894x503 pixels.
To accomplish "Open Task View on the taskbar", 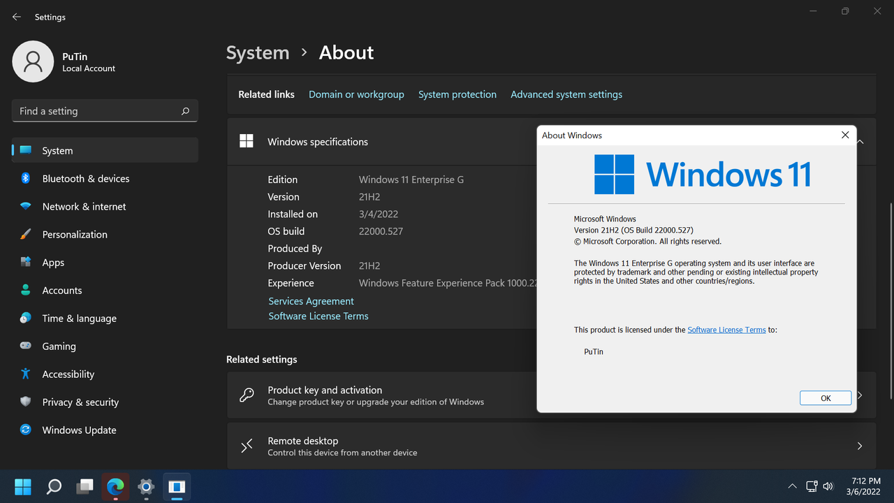I will click(x=85, y=486).
